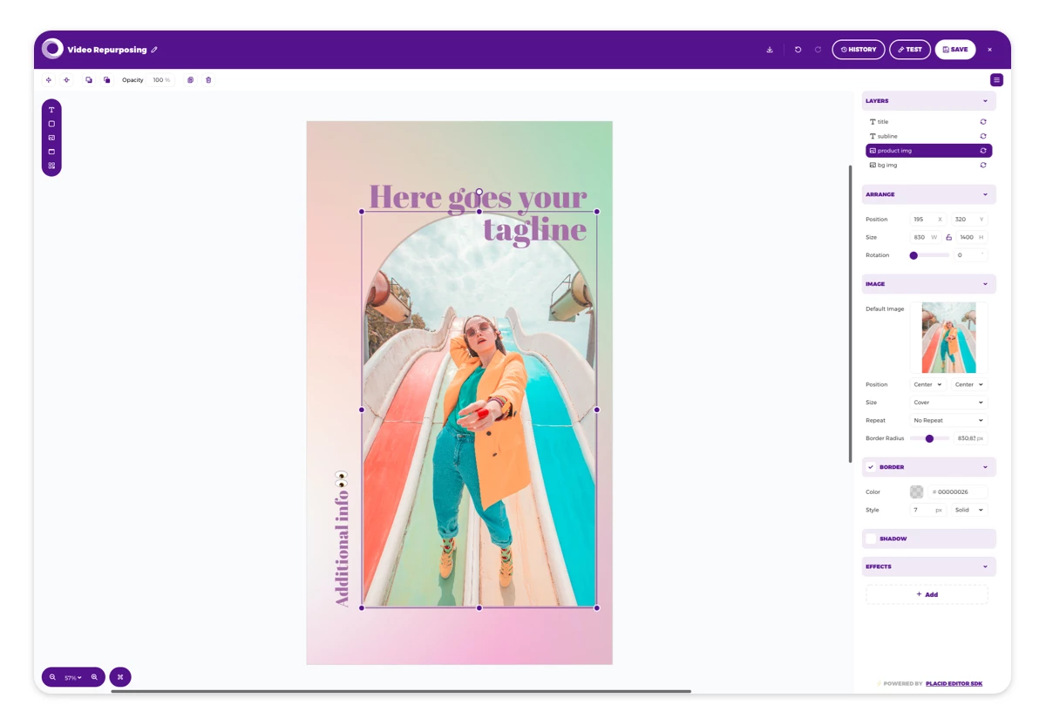The height and width of the screenshot is (725, 1046).
Task: Open the border color swatch
Action: point(916,491)
